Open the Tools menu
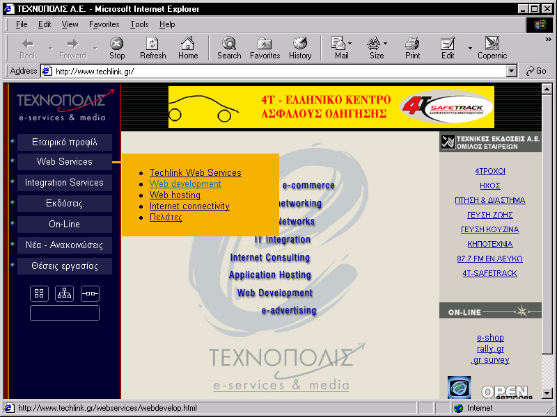Image resolution: width=557 pixels, height=417 pixels. click(x=139, y=24)
